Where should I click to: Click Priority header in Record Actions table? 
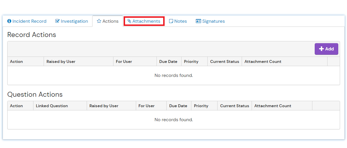[191, 61]
